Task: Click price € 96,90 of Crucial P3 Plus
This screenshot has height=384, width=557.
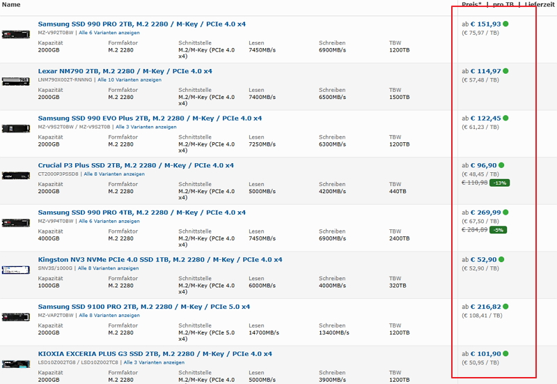Action: pyautogui.click(x=483, y=165)
